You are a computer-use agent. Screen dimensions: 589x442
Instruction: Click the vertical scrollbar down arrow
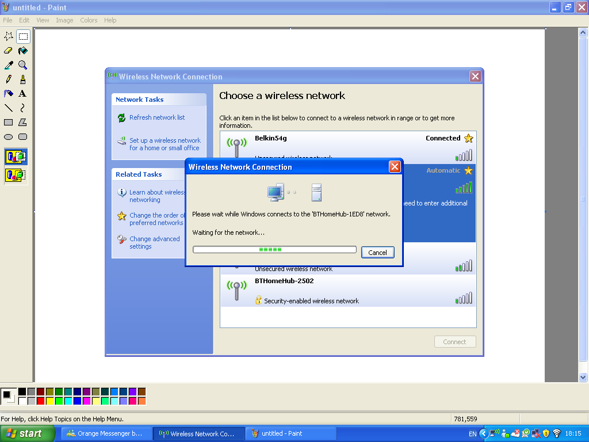click(x=583, y=377)
